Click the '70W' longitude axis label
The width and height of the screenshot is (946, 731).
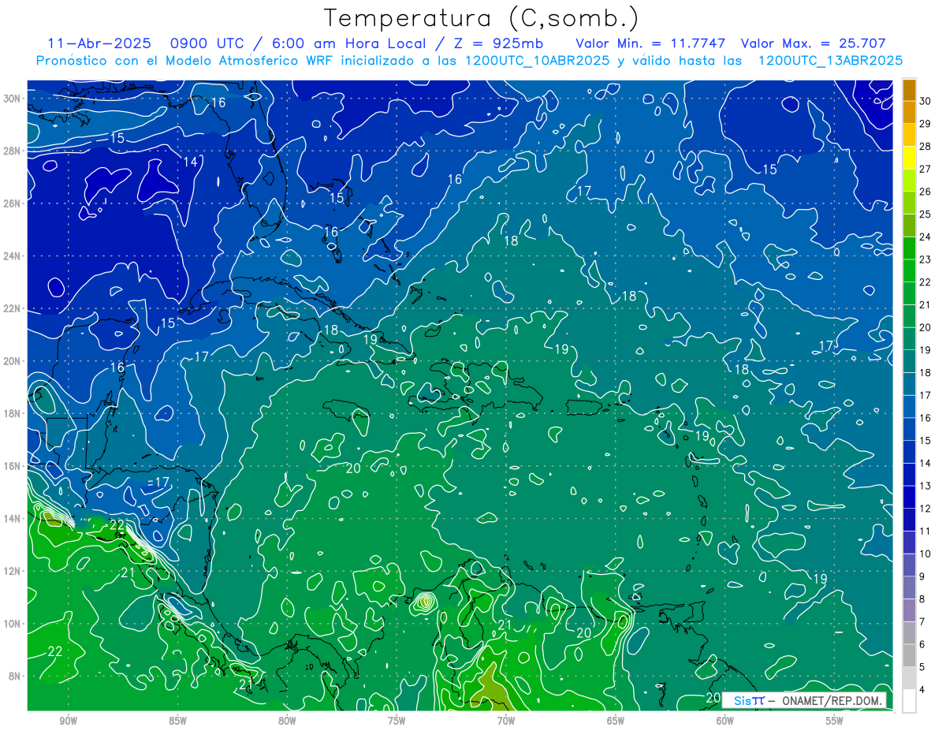[x=506, y=722]
